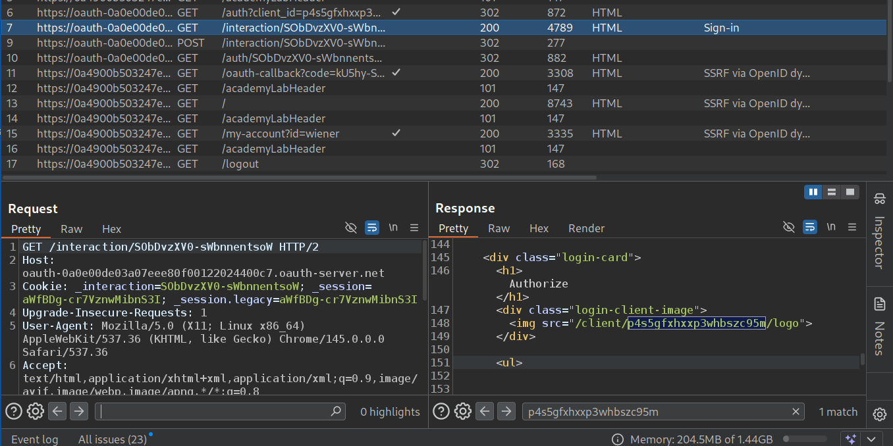Image resolution: width=893 pixels, height=446 pixels.
Task: Open request search settings gear
Action: click(x=36, y=412)
